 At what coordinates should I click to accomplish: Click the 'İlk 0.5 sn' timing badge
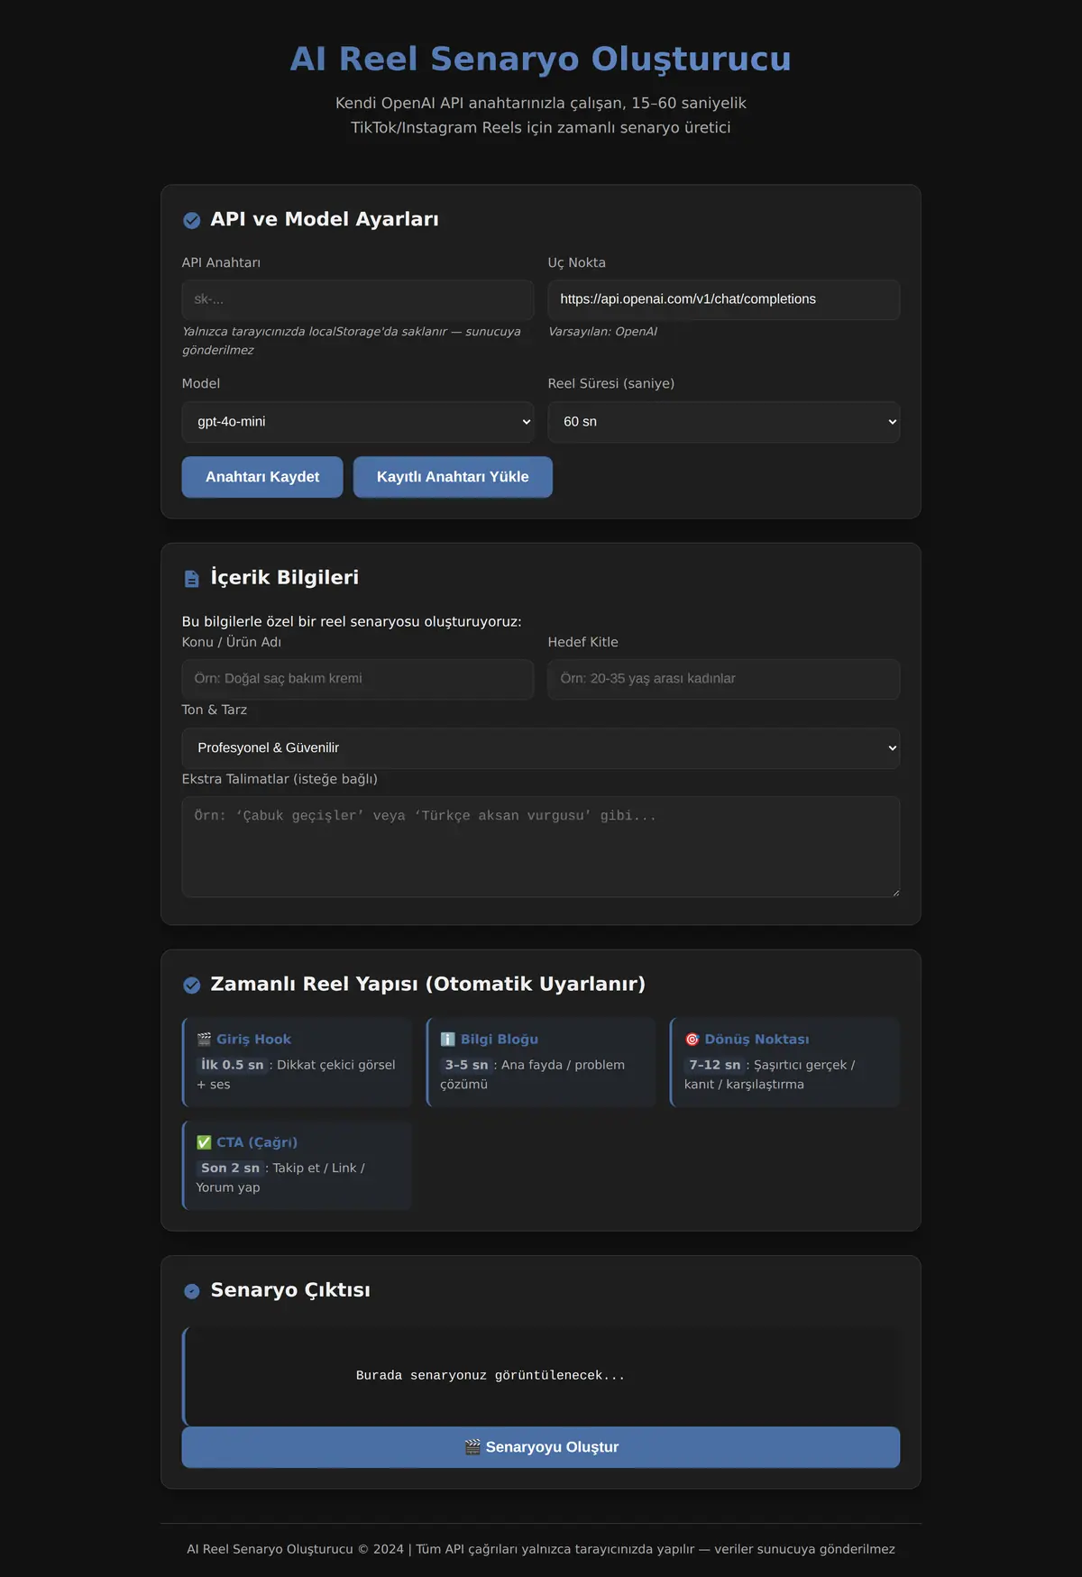(x=233, y=1065)
